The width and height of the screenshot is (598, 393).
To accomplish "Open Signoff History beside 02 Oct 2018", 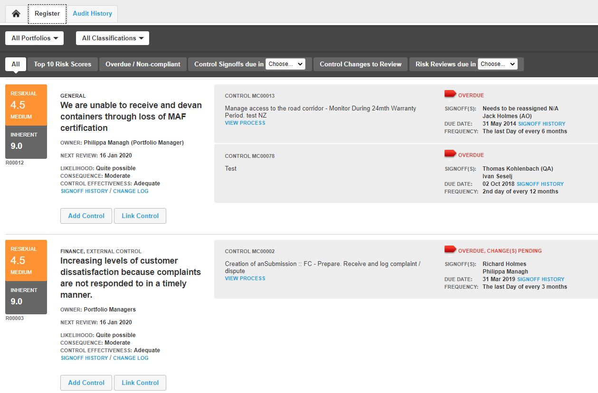I will (x=540, y=184).
